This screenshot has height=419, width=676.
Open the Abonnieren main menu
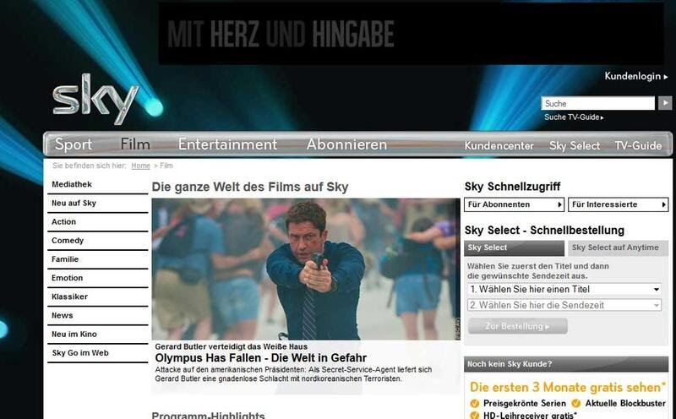coord(346,144)
